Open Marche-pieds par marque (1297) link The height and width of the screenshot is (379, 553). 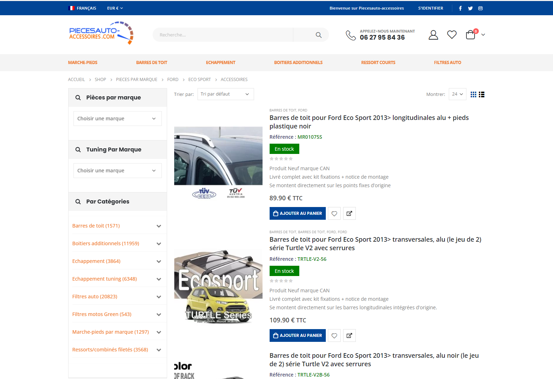point(111,332)
